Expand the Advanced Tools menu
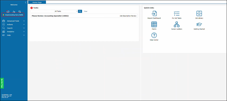Image resolution: width=227 pixels, height=101 pixels. [x=14, y=21]
